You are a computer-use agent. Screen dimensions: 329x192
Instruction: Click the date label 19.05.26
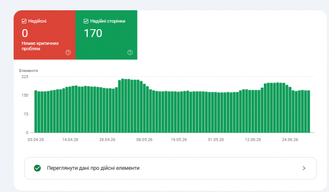pyautogui.click(x=179, y=140)
